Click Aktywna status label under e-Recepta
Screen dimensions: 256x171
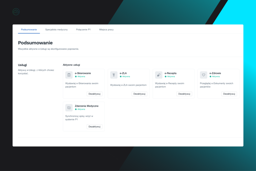pyautogui.click(x=171, y=77)
